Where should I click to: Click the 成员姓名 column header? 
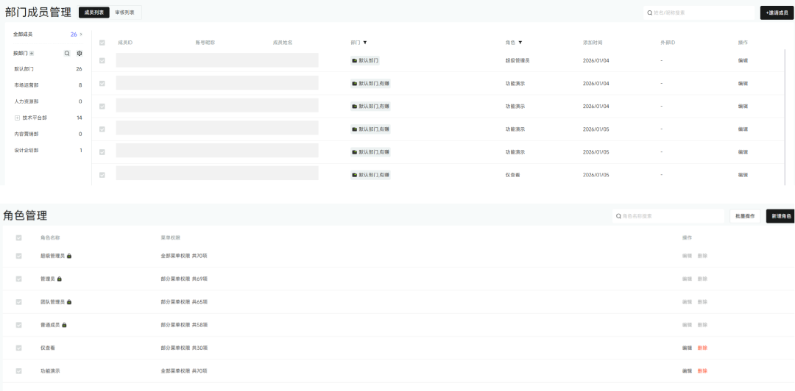(283, 43)
